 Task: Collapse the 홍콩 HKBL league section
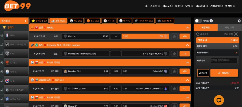188,28
